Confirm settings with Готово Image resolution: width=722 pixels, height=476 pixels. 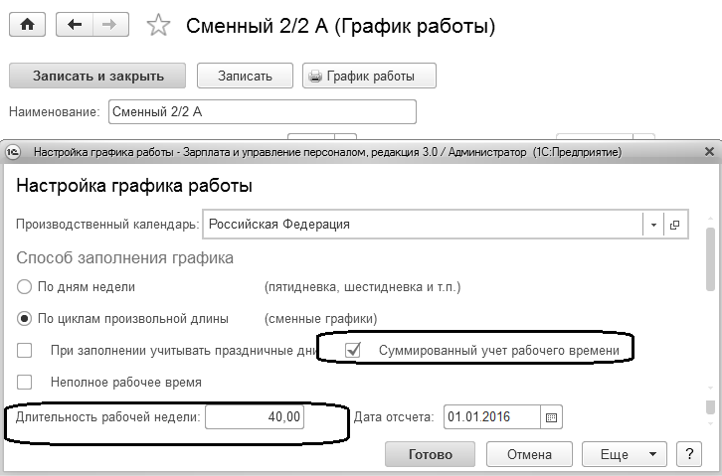[x=430, y=454]
